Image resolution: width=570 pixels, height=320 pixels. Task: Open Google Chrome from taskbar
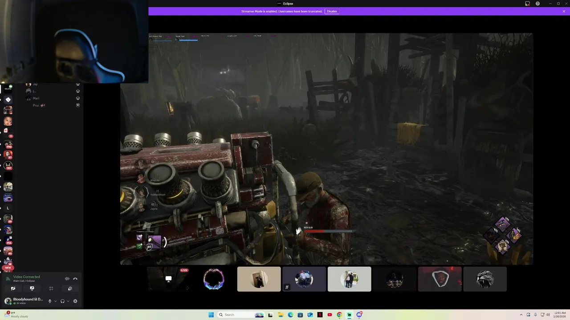tap(339, 315)
